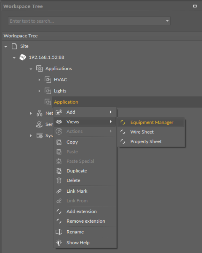Open the search box dropdown arrow
This screenshot has width=202, height=253.
point(167,21)
